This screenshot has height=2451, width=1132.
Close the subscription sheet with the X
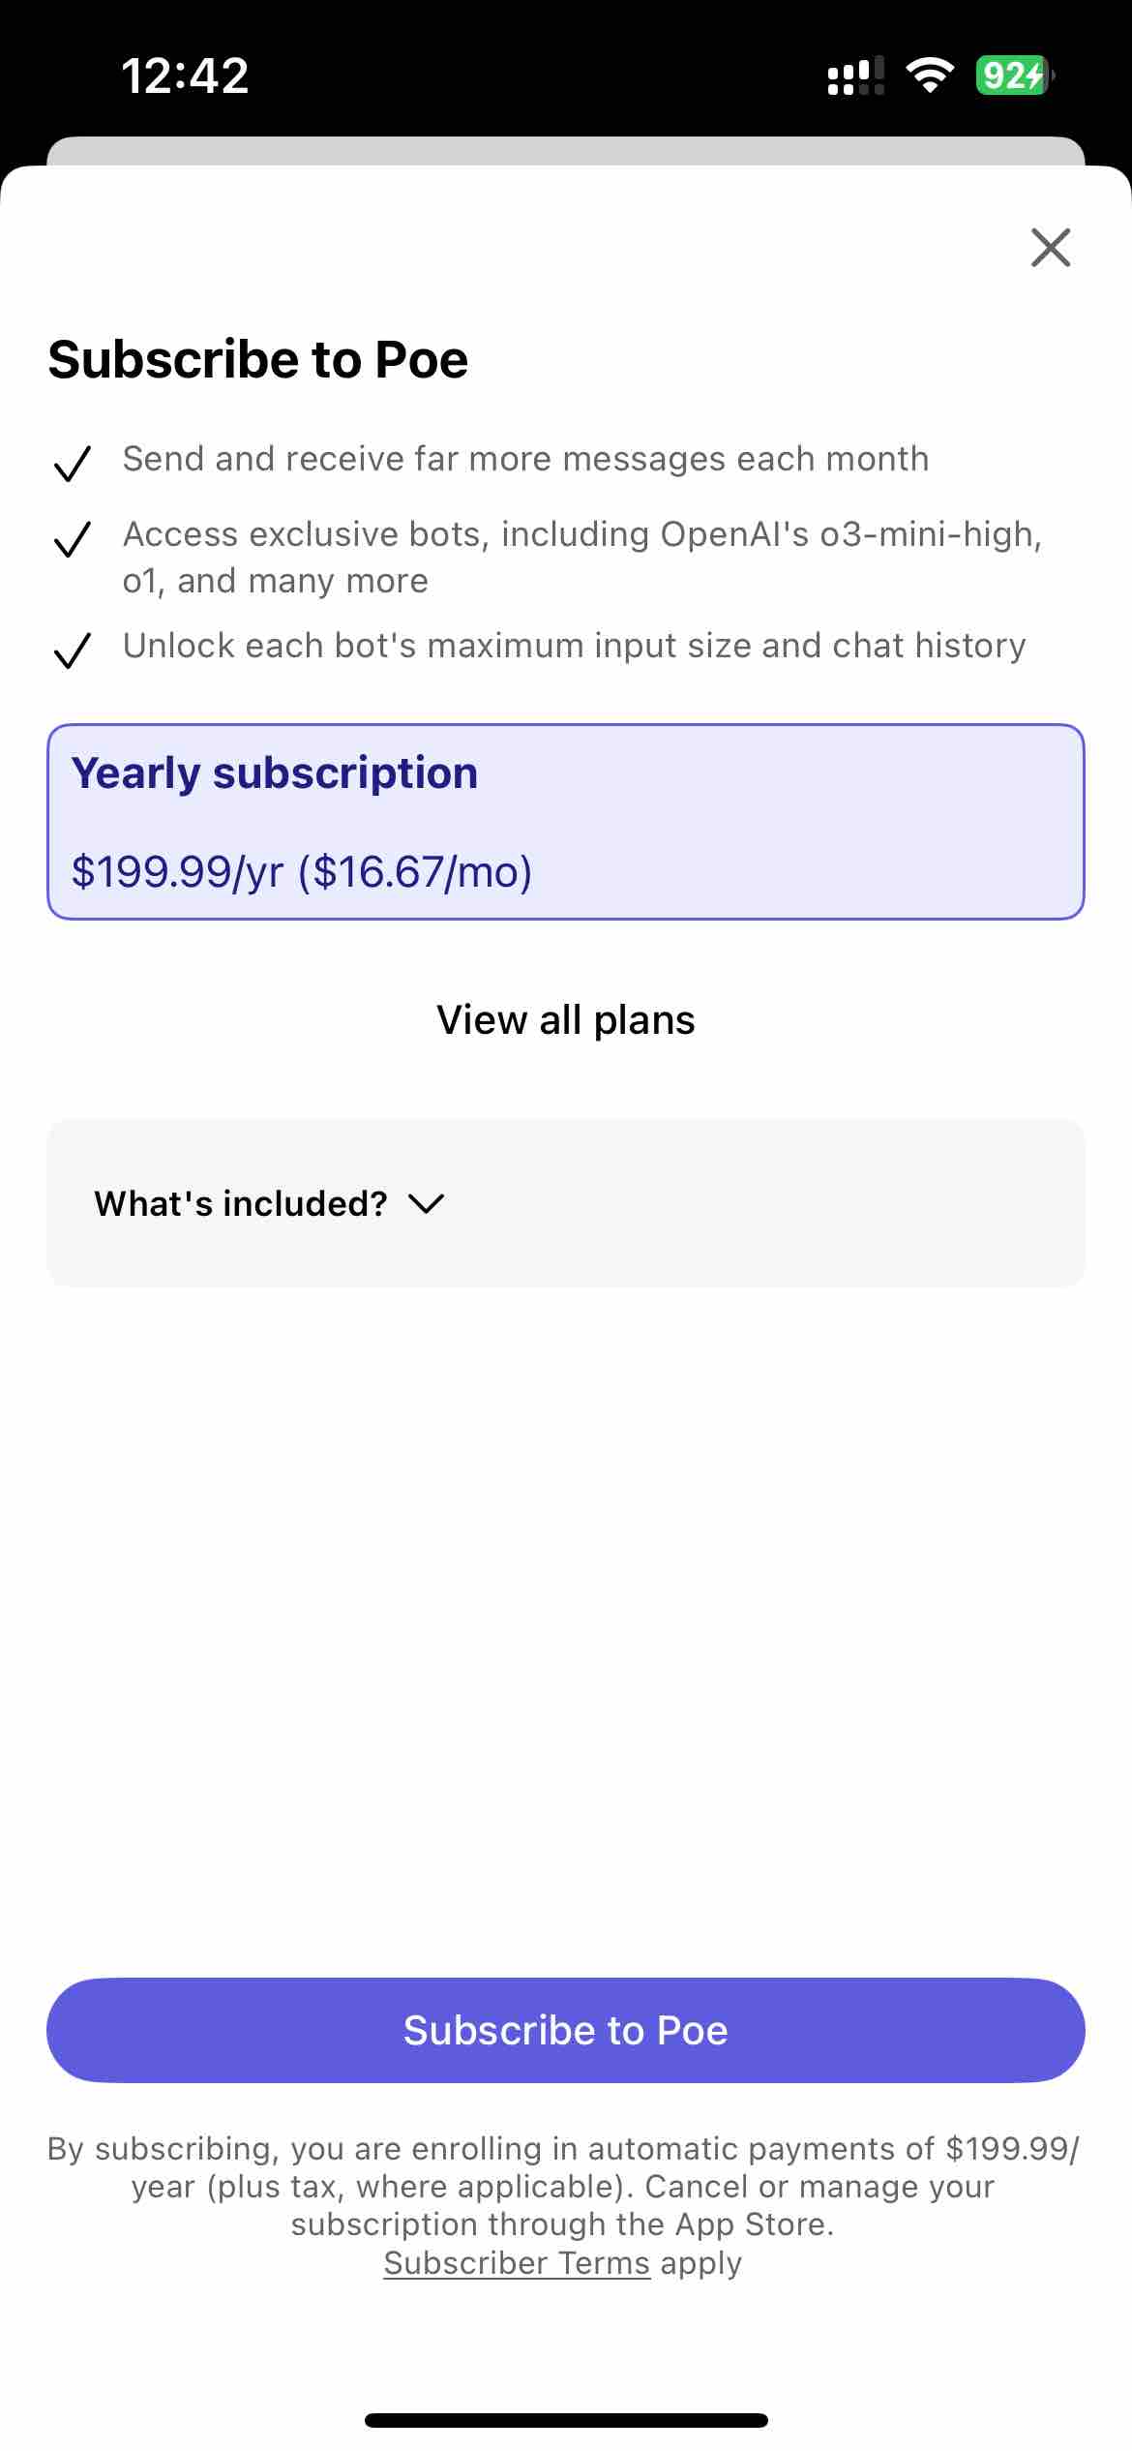(x=1051, y=247)
